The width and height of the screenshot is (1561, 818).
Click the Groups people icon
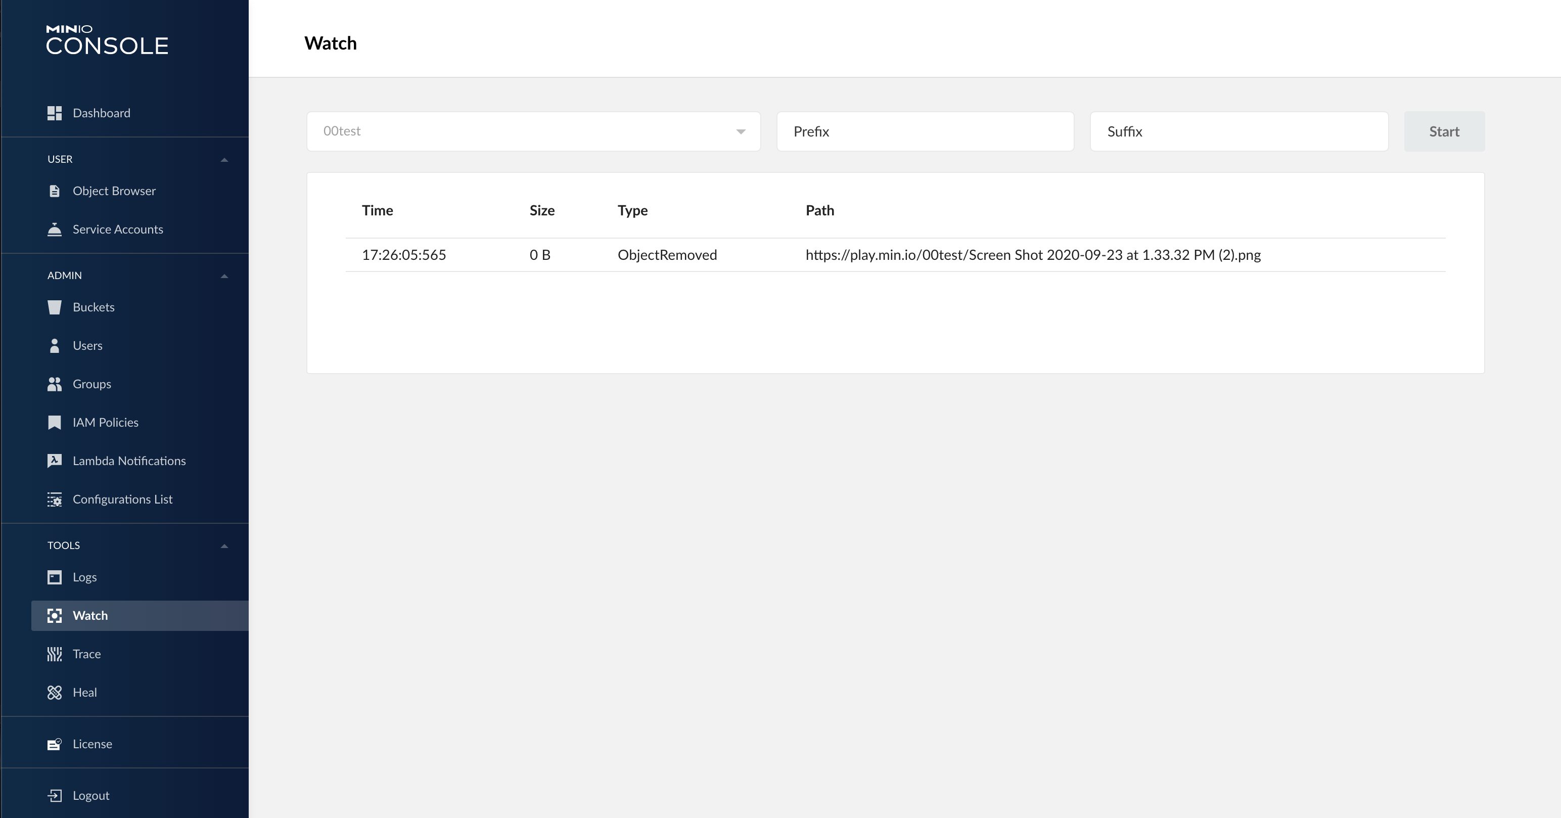pyautogui.click(x=55, y=384)
